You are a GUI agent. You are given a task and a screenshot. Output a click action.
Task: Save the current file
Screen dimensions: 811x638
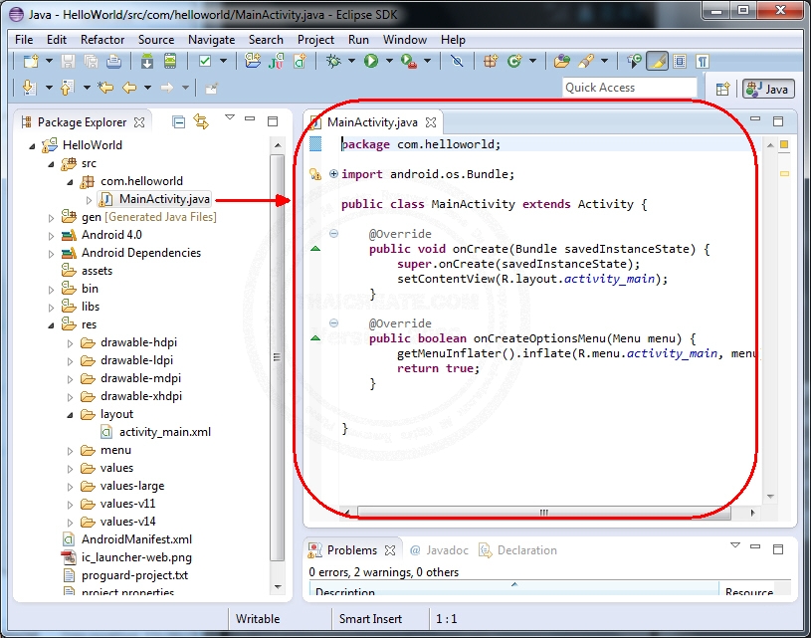click(67, 62)
